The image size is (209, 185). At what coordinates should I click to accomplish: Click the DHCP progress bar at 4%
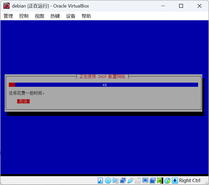[x=103, y=85]
